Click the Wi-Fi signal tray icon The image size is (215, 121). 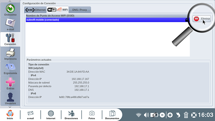(139, 115)
